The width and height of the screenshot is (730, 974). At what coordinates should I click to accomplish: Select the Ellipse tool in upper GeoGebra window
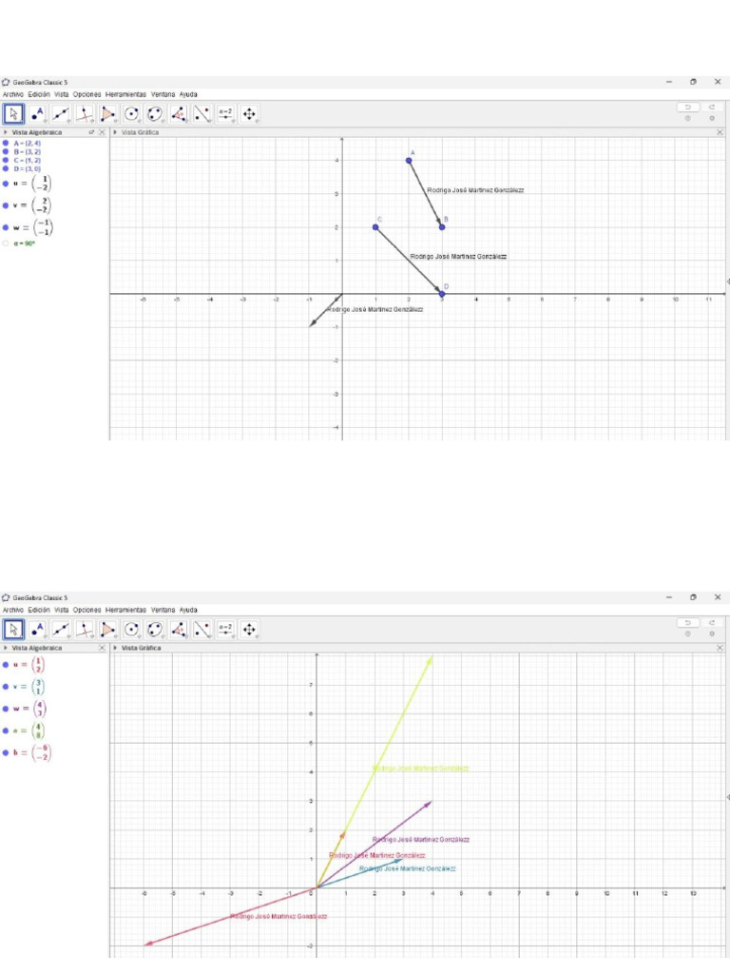155,114
